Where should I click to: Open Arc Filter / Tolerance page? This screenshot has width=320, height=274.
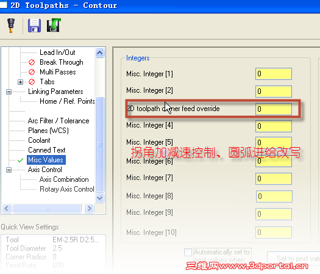pyautogui.click(x=59, y=121)
